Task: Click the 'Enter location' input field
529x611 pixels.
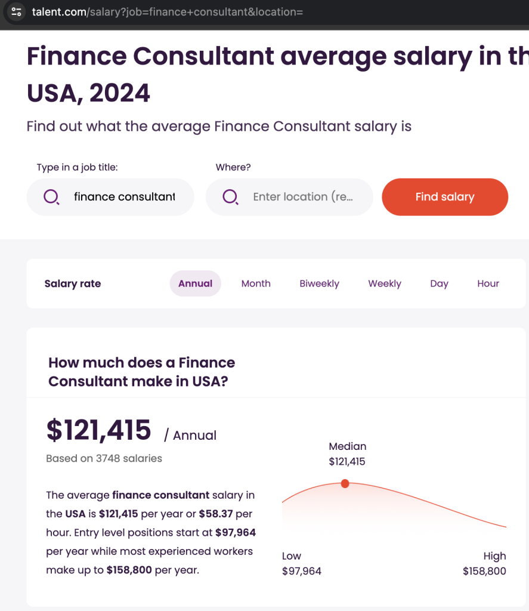Action: point(302,197)
